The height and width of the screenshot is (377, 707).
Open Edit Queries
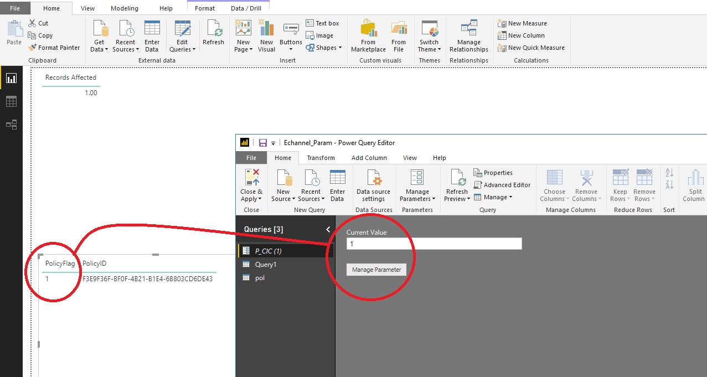(x=182, y=37)
